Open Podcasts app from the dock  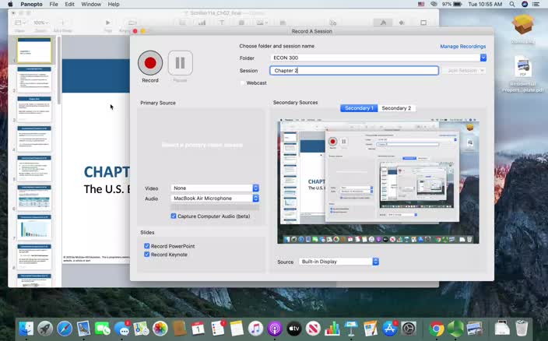275,329
